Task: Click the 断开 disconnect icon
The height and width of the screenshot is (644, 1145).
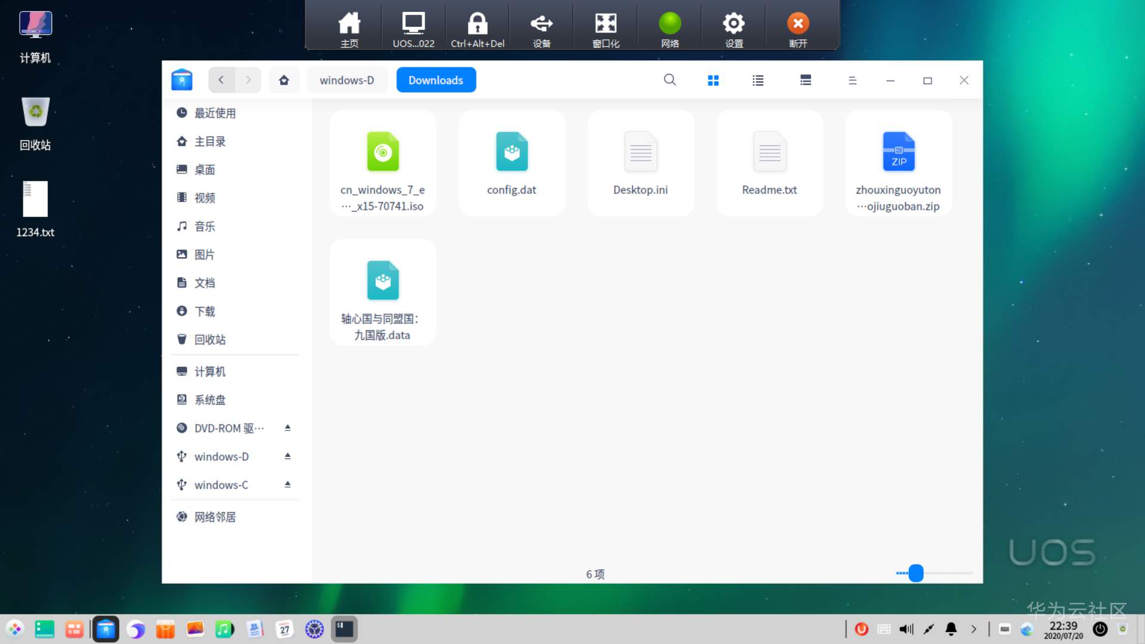Action: (x=798, y=24)
